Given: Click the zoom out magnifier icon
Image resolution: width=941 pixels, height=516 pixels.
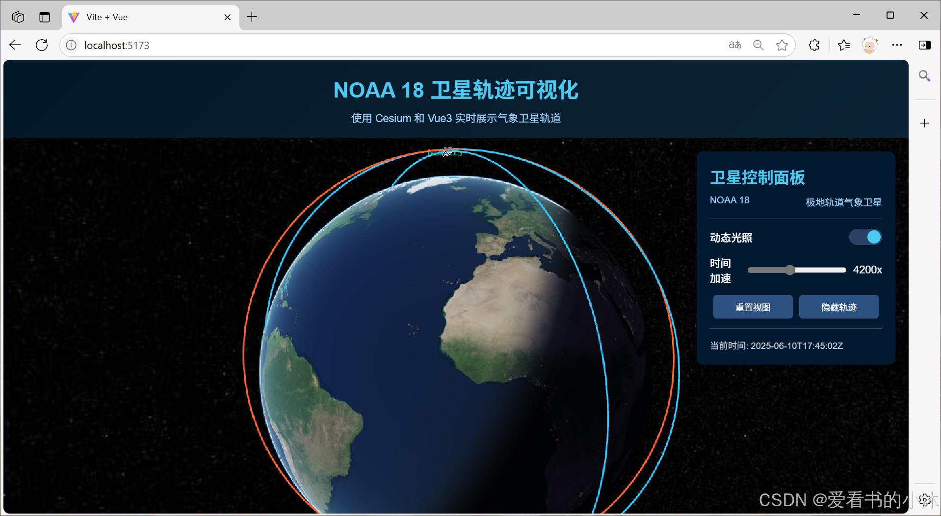Looking at the screenshot, I should pos(758,45).
